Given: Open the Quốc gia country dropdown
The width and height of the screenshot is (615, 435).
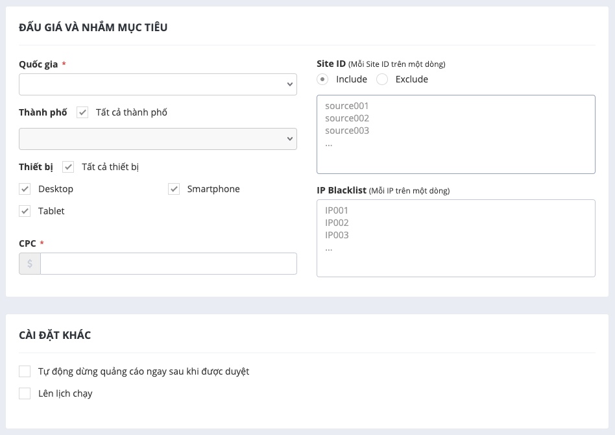Looking at the screenshot, I should pos(158,84).
